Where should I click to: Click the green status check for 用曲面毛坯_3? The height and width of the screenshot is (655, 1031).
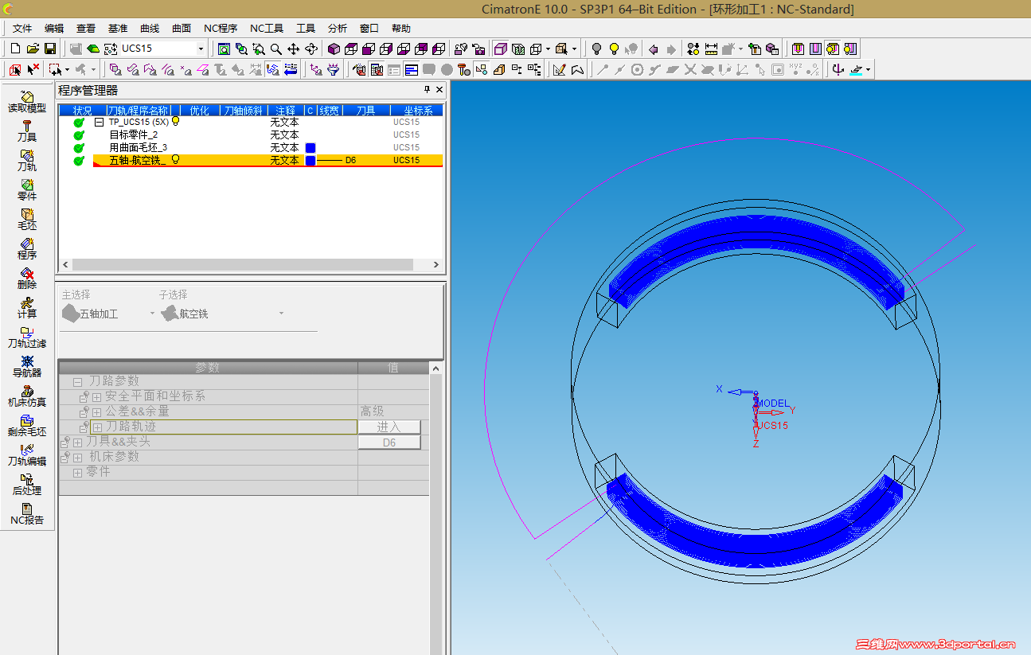tap(79, 148)
